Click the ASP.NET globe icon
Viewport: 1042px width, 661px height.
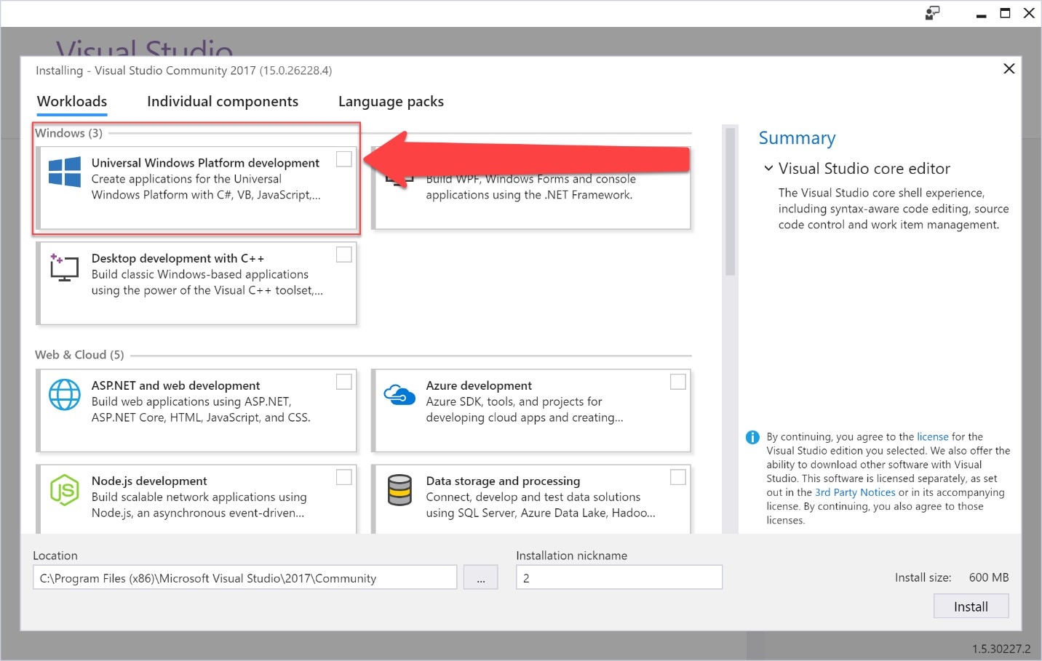pyautogui.click(x=65, y=395)
